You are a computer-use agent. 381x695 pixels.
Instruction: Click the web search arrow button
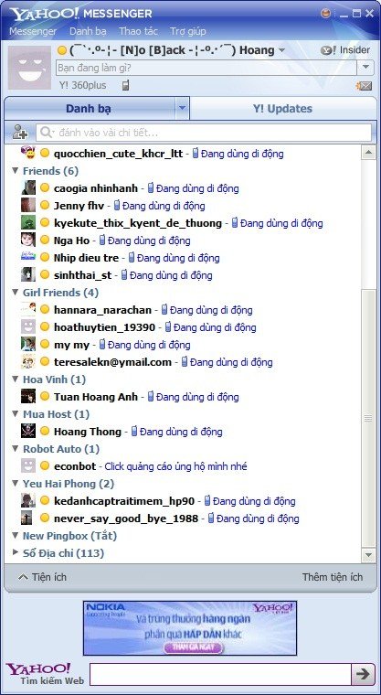coord(363,674)
